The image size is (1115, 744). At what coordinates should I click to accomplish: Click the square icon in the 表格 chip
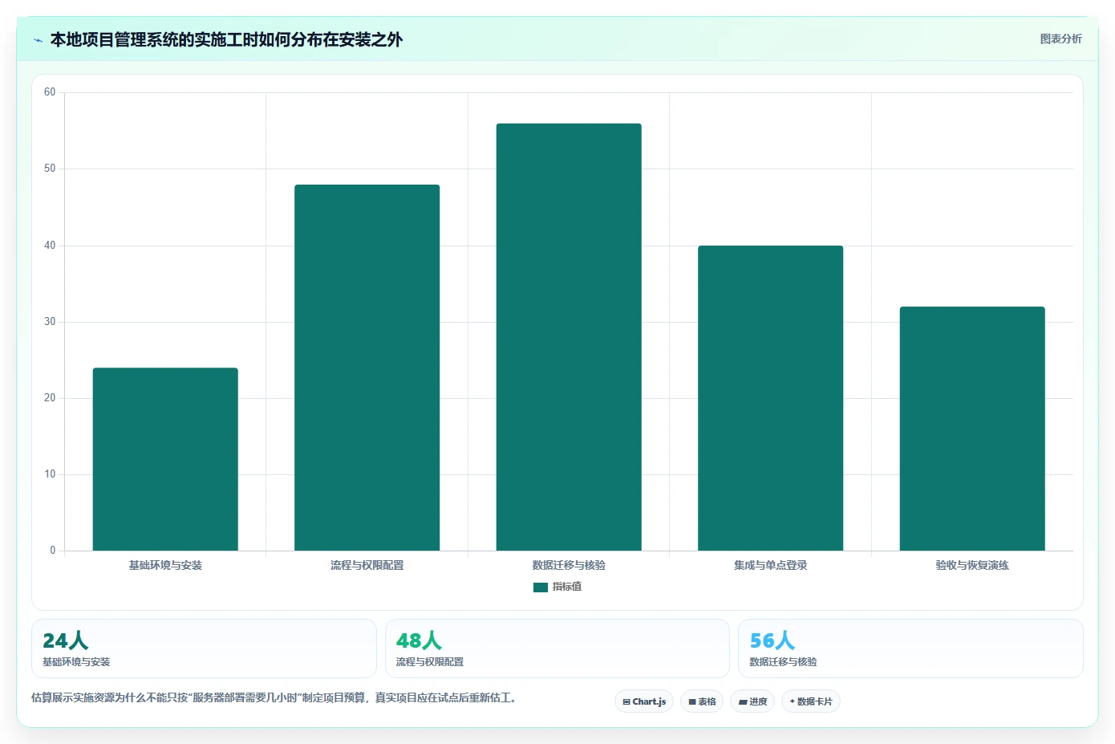[692, 702]
